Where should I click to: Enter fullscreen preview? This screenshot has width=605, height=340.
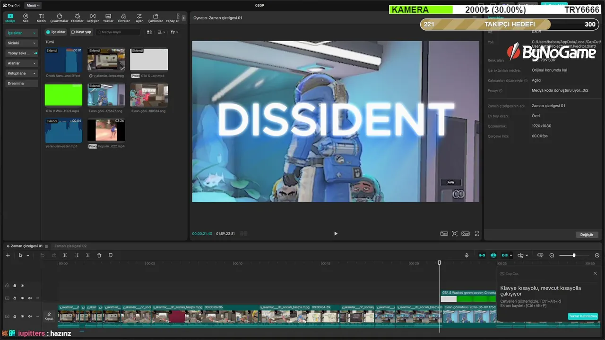pos(477,234)
